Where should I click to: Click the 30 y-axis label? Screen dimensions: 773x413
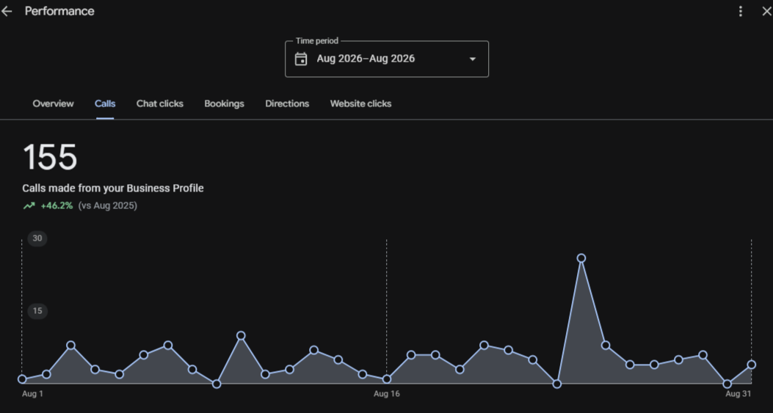click(37, 238)
